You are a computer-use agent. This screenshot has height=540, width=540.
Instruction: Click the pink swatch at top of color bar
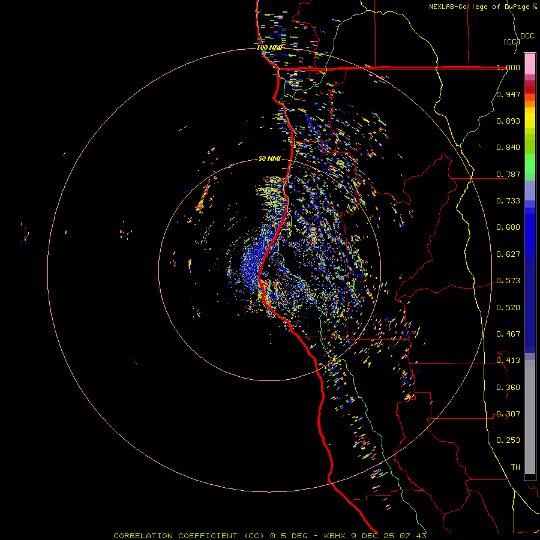[x=530, y=63]
